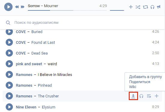Screen dimensions: 165x112
Task: Click the headphones icon on The Crusher row
Action: pyautogui.click(x=141, y=96)
